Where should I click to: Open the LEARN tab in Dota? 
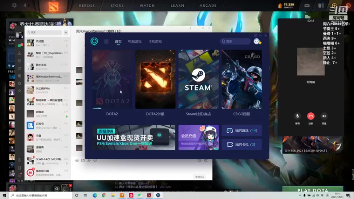[x=177, y=5]
